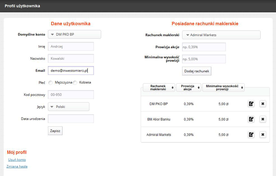Open the Domyślne konto dropdown
Screen dimensions: 276x176
click(75, 34)
